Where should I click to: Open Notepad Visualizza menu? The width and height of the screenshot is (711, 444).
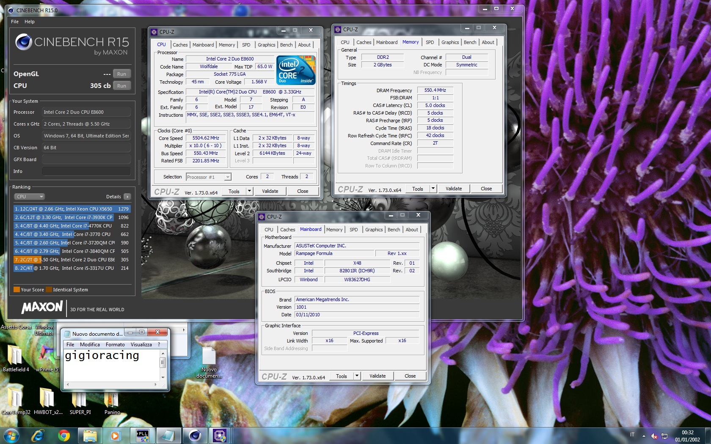141,345
